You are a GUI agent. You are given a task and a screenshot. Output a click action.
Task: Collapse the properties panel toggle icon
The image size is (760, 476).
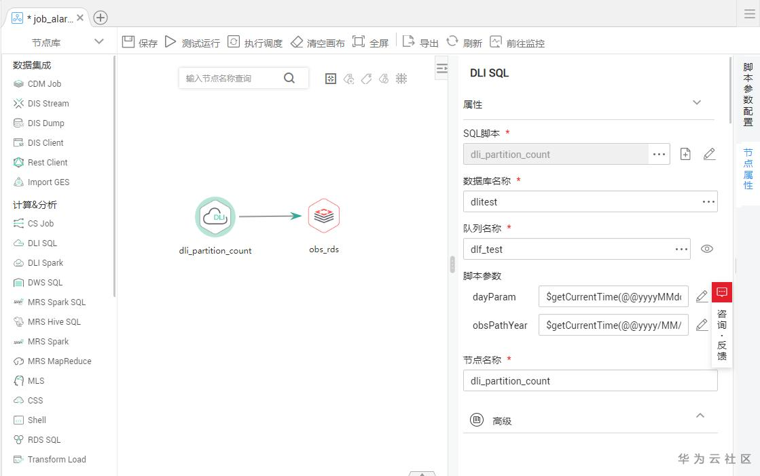point(441,68)
